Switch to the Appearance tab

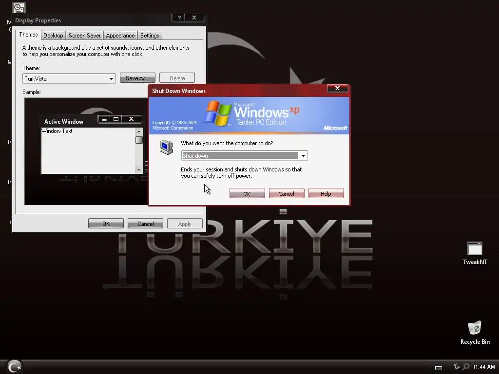120,35
